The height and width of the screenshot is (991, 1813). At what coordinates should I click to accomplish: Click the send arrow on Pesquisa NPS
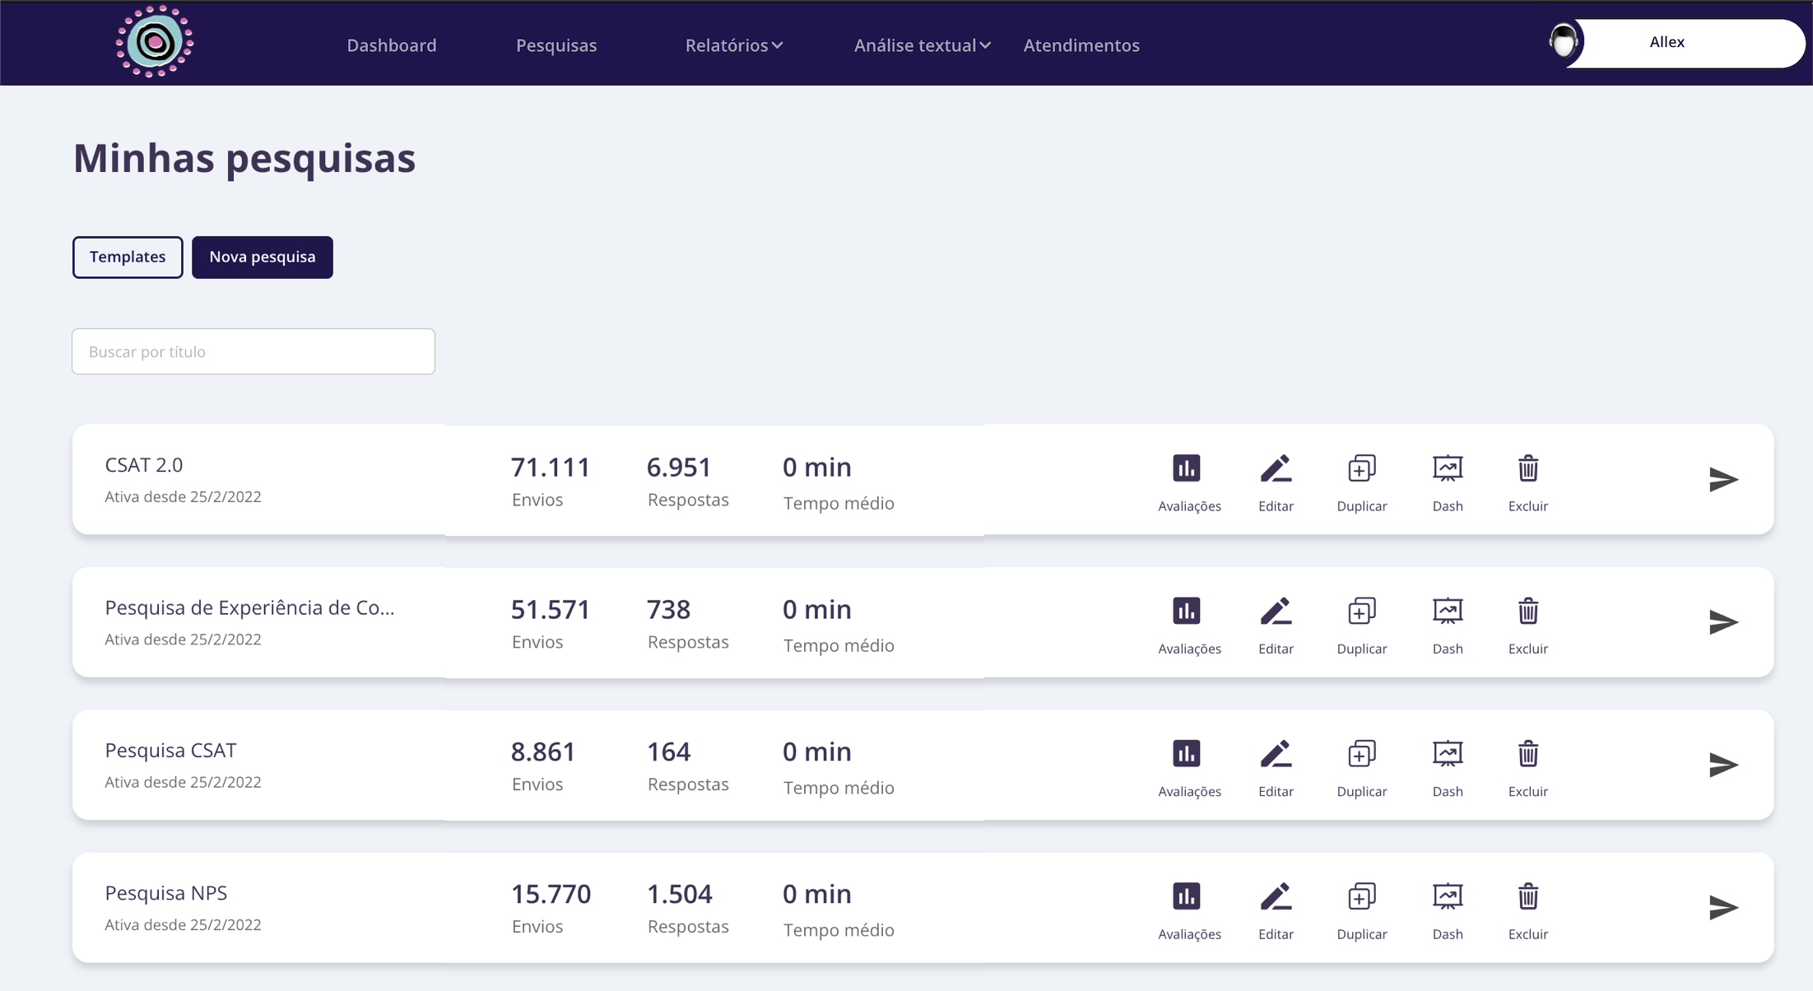pyautogui.click(x=1722, y=906)
